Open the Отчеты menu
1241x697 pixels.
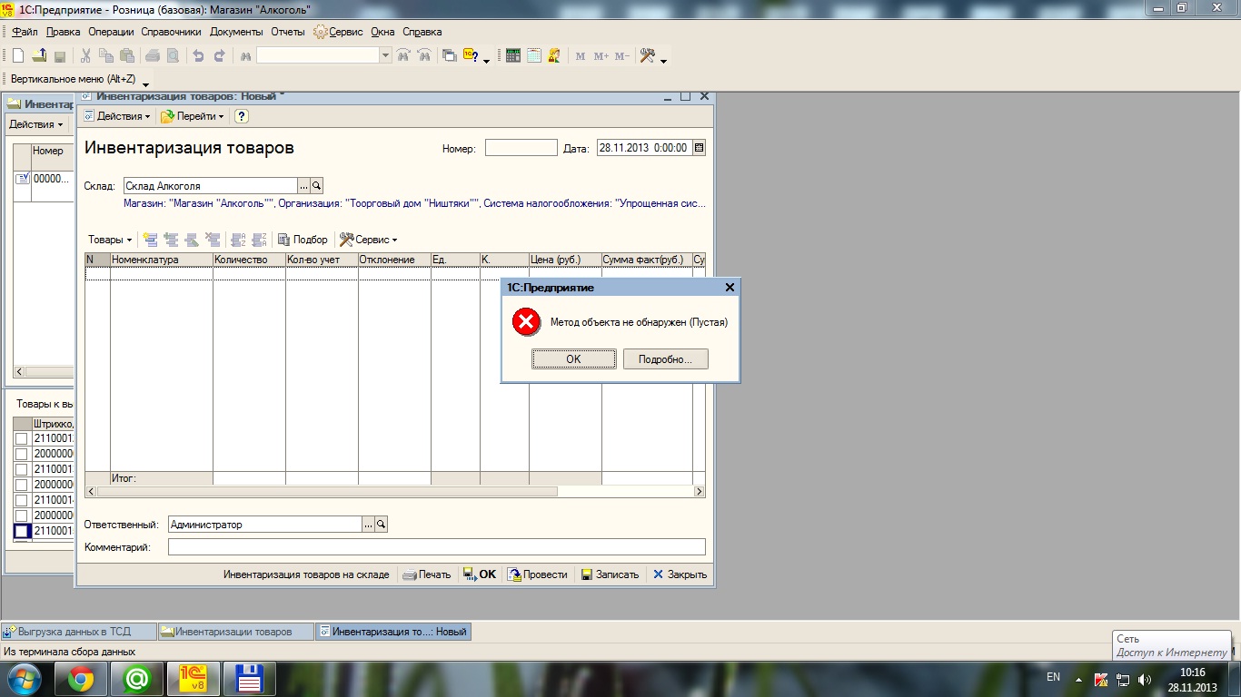pyautogui.click(x=288, y=32)
